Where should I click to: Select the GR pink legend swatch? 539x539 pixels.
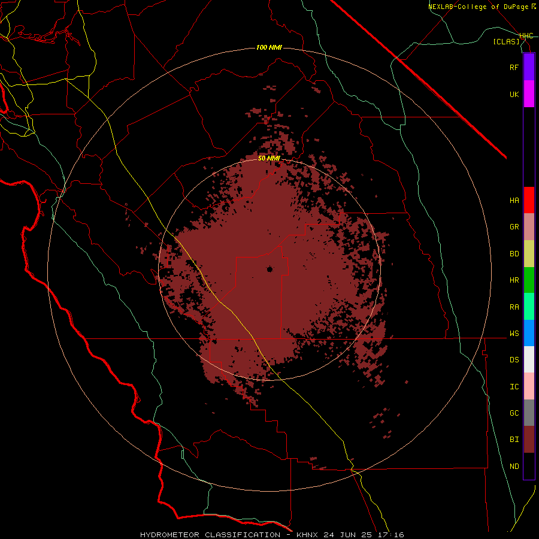pyautogui.click(x=529, y=226)
